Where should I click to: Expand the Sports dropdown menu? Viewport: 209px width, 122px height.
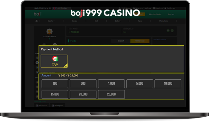[51, 21]
